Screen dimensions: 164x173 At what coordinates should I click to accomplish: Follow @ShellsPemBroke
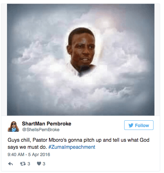click(x=139, y=125)
